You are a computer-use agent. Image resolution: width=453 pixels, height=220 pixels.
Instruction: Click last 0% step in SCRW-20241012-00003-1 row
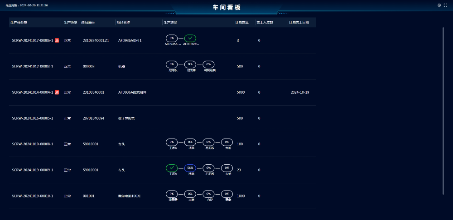[208, 64]
